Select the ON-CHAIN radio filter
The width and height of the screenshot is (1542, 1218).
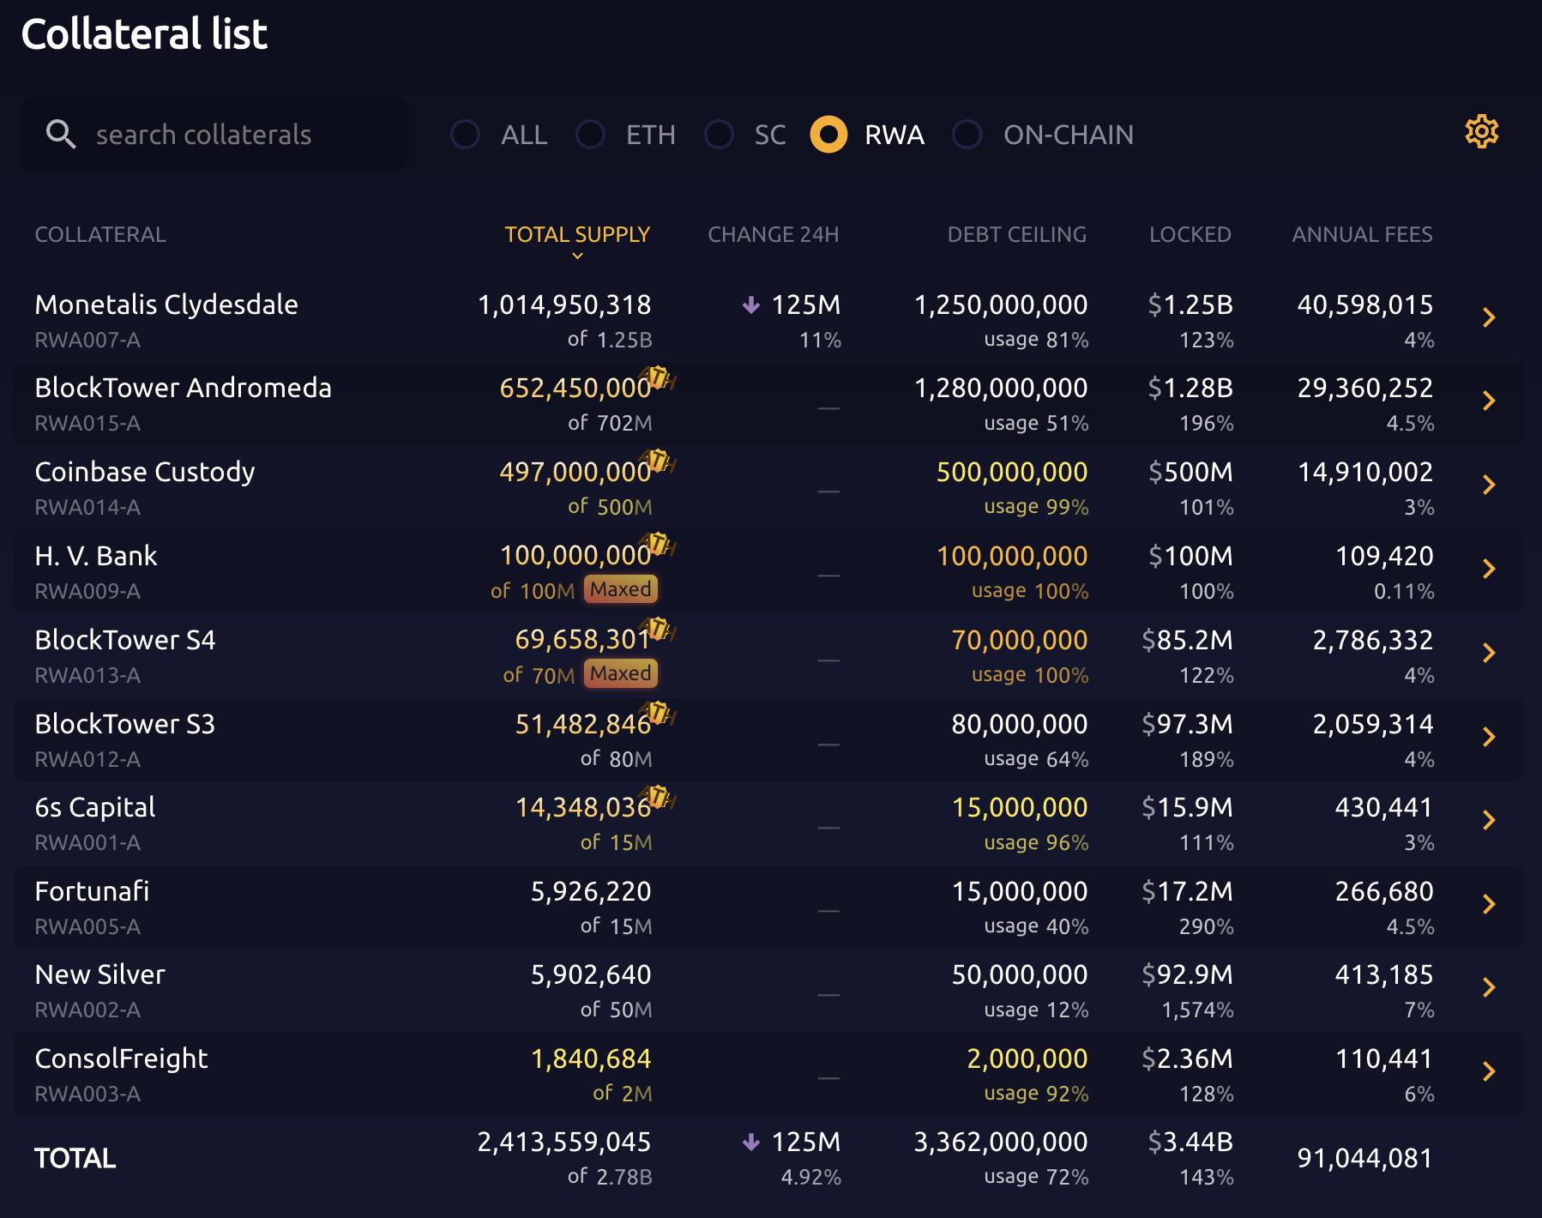click(x=967, y=135)
